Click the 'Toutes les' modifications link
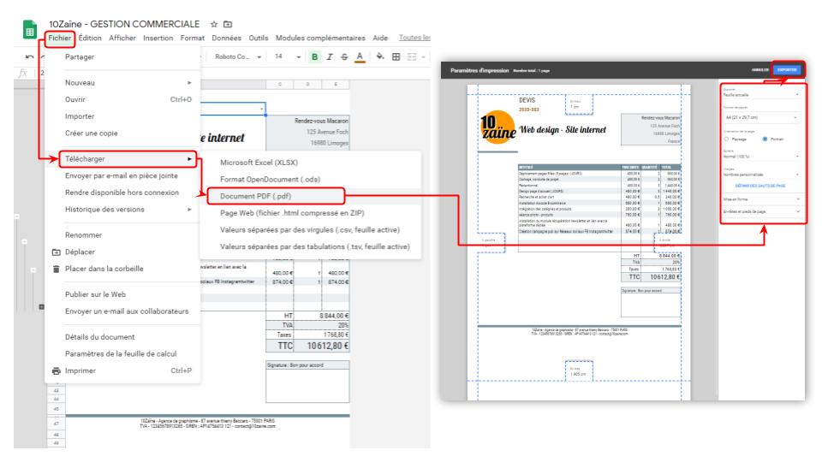Viewport: 822px width, 462px height. (x=414, y=38)
